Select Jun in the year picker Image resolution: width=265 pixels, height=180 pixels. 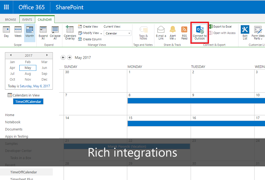point(44,68)
